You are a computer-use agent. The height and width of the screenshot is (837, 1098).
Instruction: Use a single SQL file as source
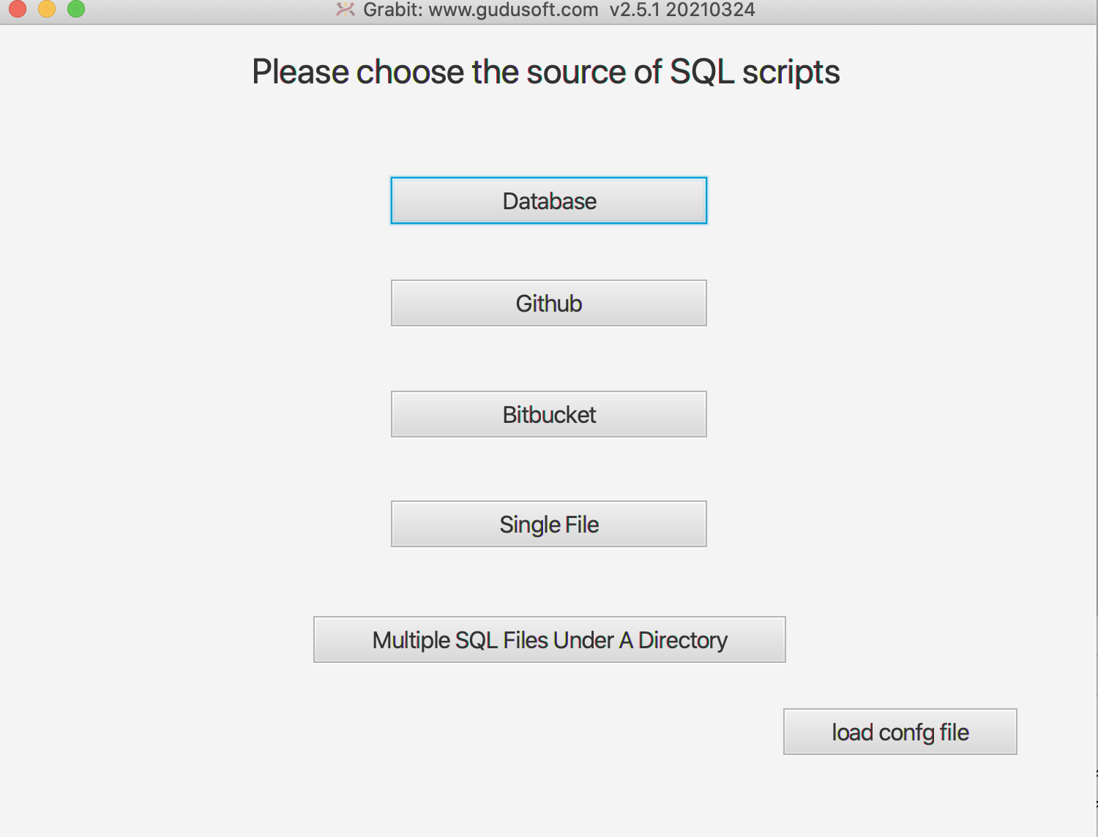(x=549, y=524)
